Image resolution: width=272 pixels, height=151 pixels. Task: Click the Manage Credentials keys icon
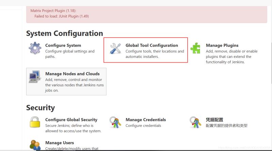pyautogui.click(x=115, y=122)
